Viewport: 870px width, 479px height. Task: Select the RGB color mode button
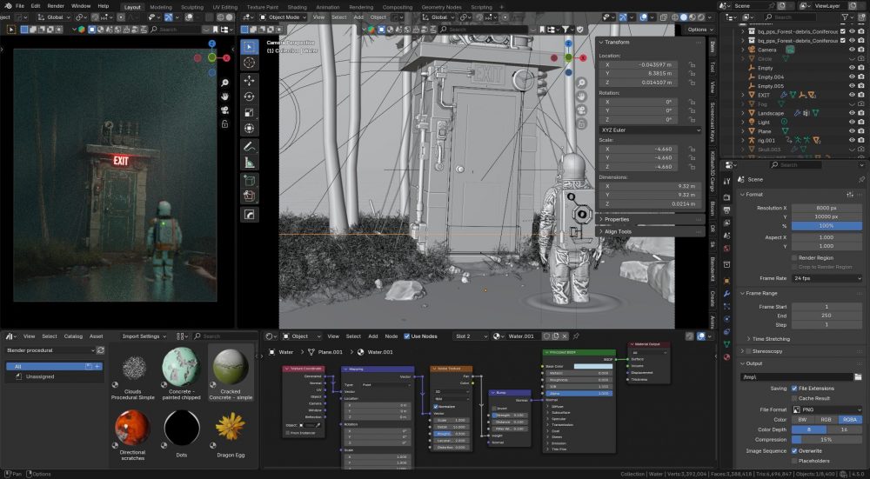826,419
